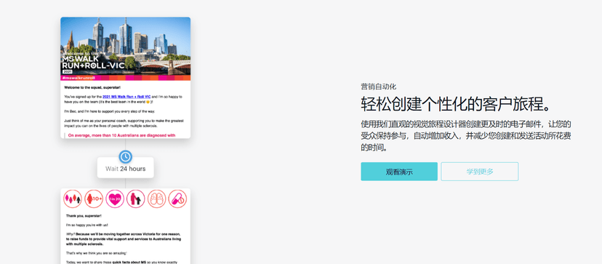Screen dimensions: 602x264
Task: Click the 'Wait 24 hours' step card
Action: [x=126, y=168]
